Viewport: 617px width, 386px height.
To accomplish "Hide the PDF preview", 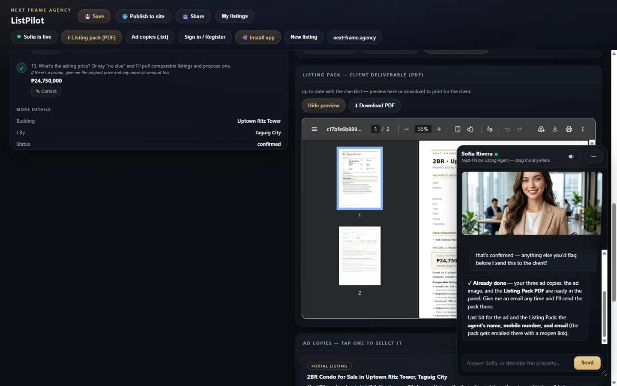I will pyautogui.click(x=323, y=106).
